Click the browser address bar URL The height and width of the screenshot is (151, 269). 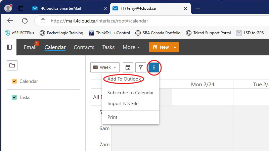click(99, 21)
